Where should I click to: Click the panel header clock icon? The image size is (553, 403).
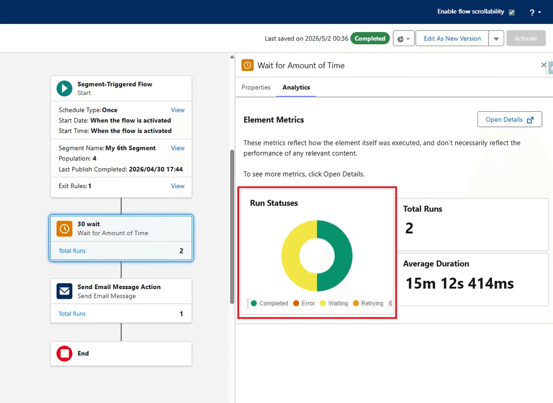tap(247, 65)
